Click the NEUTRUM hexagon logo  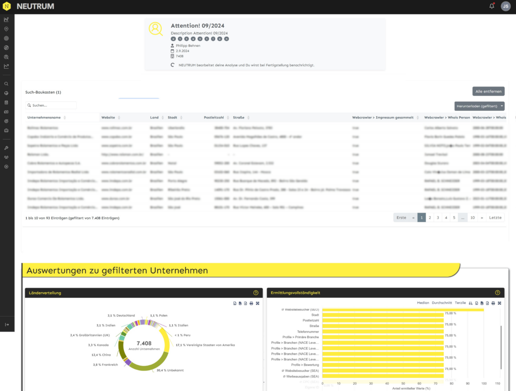tap(7, 6)
